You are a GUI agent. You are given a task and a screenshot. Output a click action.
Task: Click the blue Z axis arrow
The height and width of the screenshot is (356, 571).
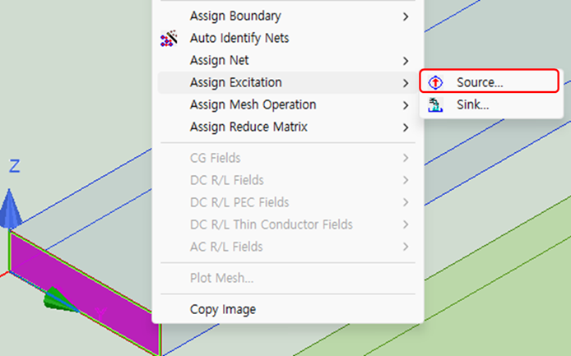[10, 209]
